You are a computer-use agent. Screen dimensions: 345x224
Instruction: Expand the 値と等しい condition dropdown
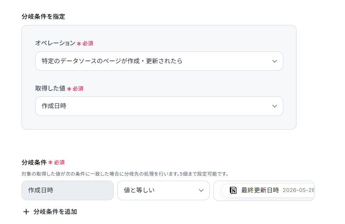163,190
